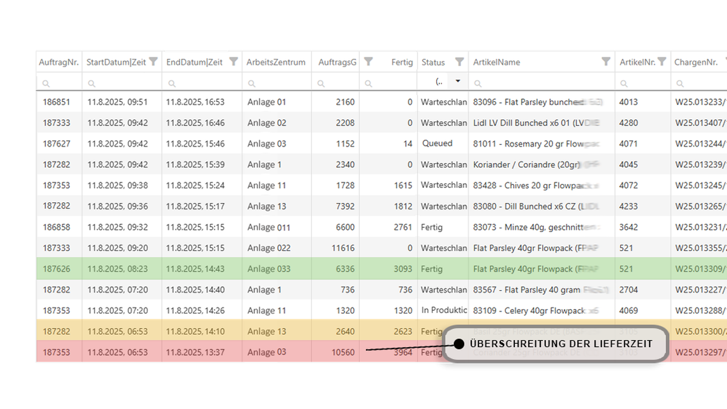727x409 pixels.
Task: Click the Fertig value 1615
Action: coord(403,185)
